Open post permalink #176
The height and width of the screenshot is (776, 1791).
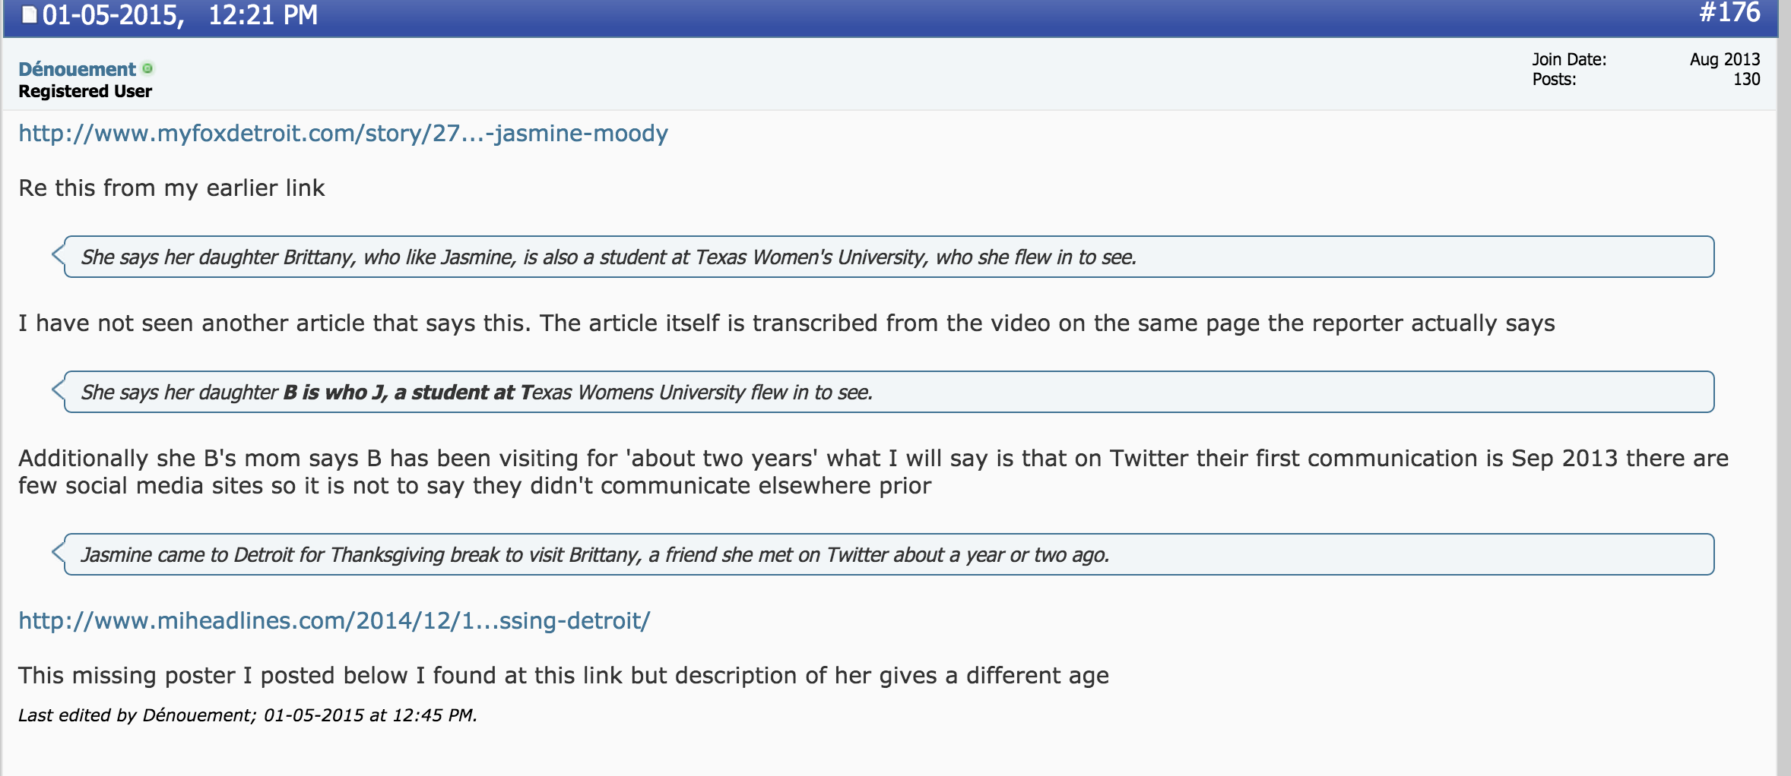1729,14
